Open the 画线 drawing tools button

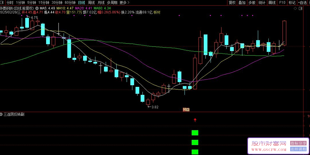(x=272, y=2)
